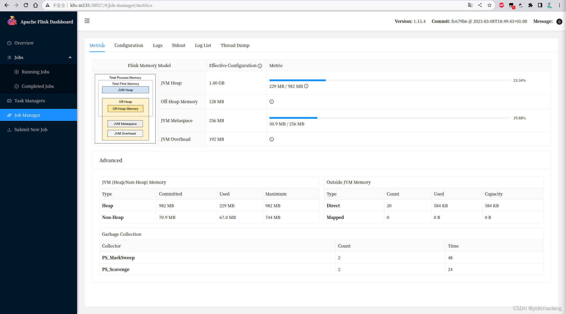Click the Advanced section heading

pyautogui.click(x=111, y=160)
